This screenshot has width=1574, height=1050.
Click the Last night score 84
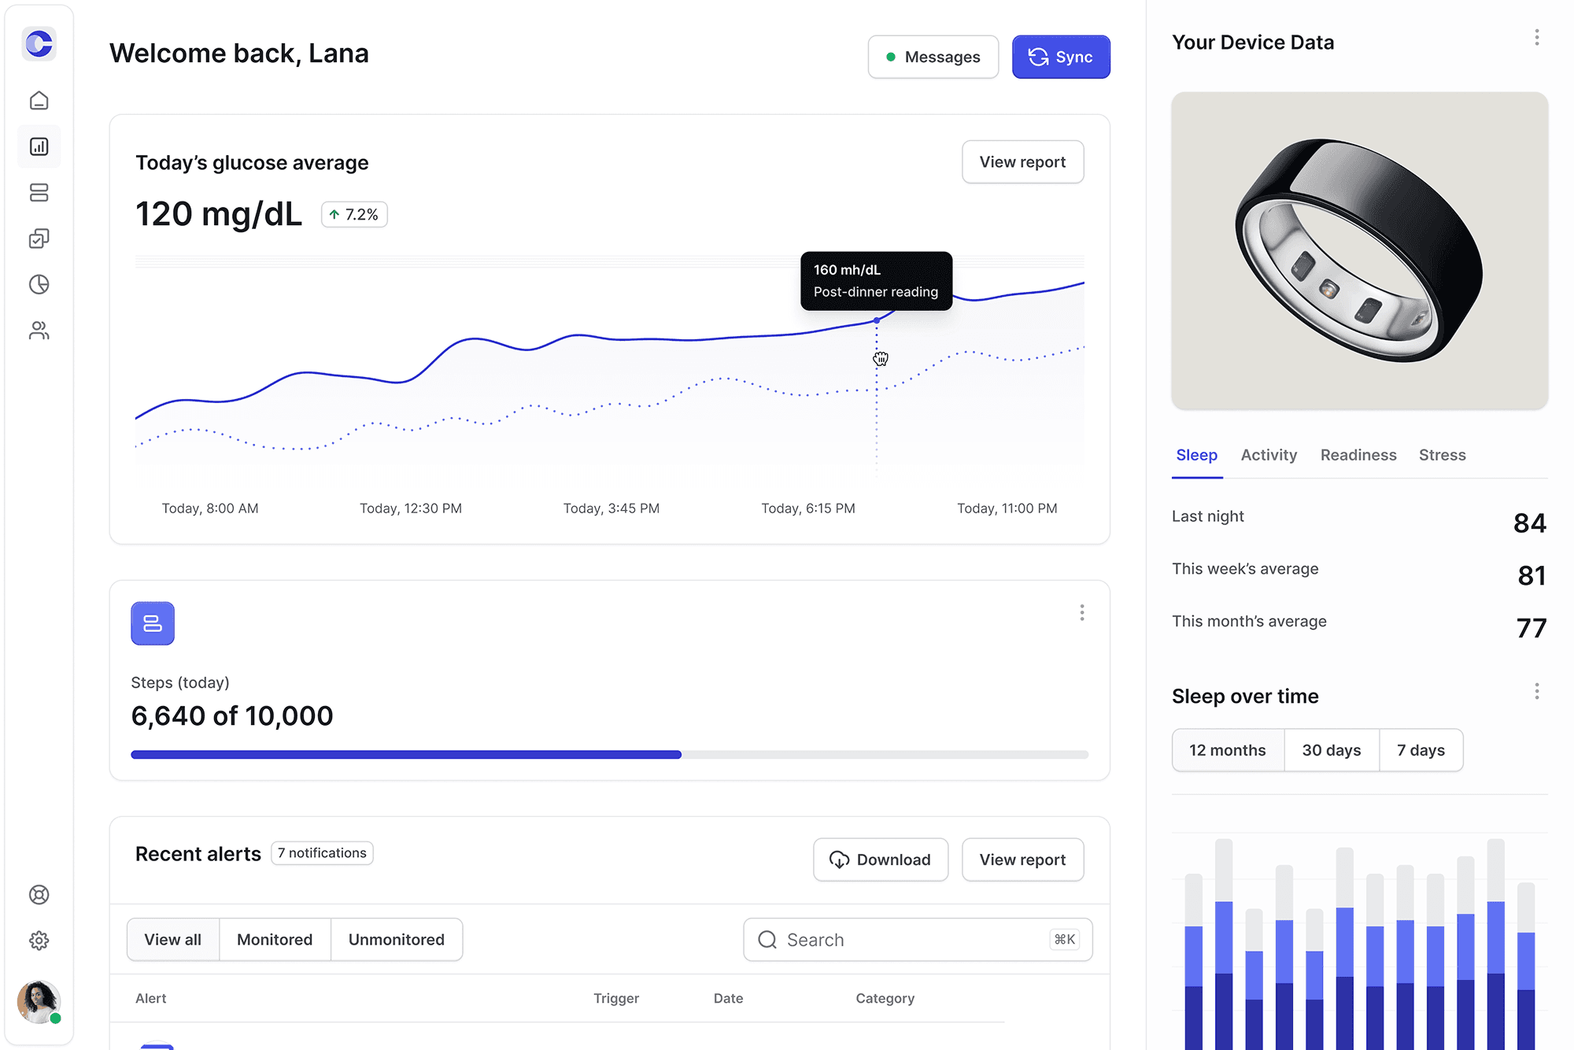1529,523
